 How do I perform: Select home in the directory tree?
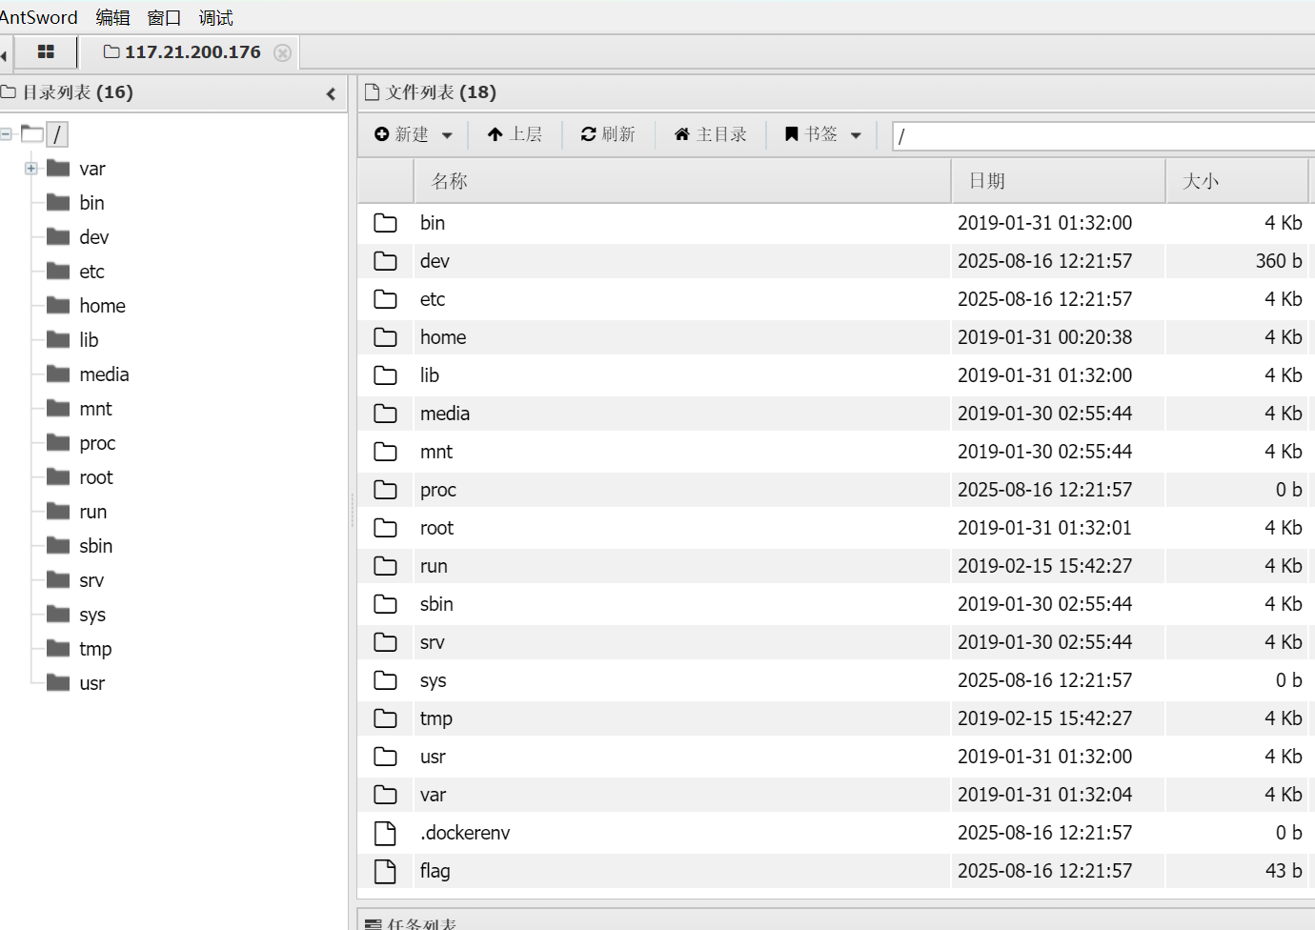(102, 306)
